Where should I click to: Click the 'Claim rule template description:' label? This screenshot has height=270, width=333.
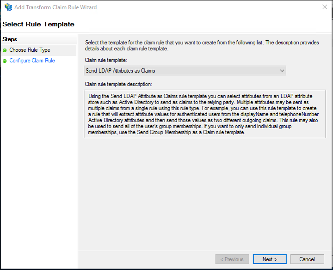tap(119, 84)
